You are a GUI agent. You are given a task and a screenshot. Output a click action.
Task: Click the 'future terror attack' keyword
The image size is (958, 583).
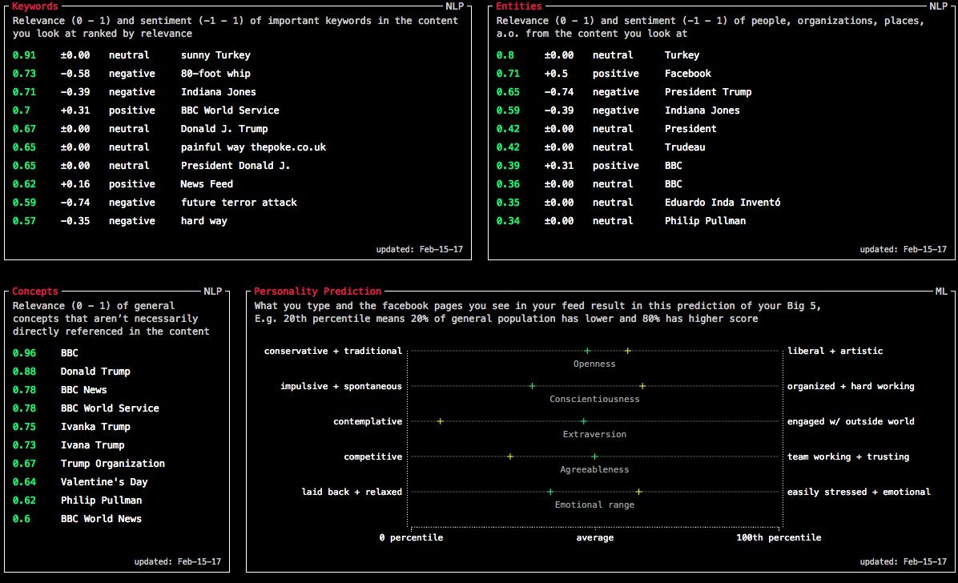point(239,203)
